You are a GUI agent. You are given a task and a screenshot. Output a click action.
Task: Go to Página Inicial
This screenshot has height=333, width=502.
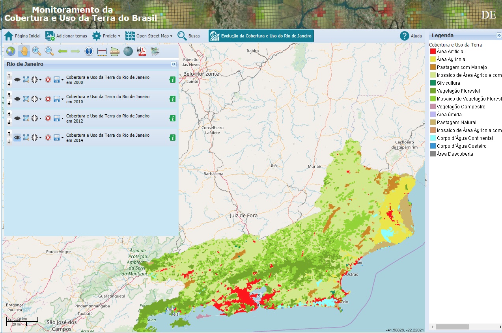[22, 35]
